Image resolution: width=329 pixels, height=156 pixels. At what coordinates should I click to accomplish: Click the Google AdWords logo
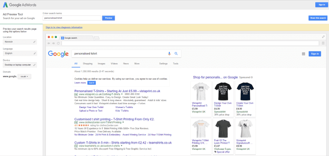click(19, 5)
